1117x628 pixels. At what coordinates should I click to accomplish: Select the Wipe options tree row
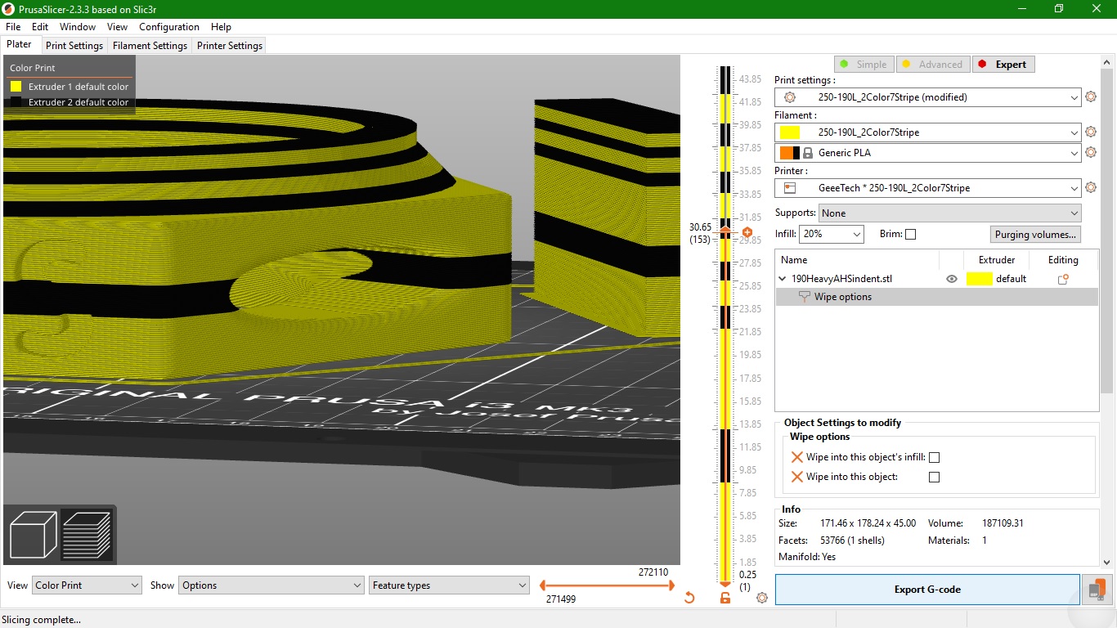coord(936,297)
